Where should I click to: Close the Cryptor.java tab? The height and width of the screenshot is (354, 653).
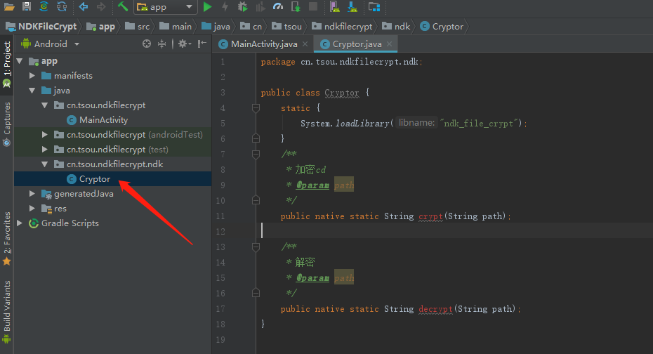click(x=389, y=44)
